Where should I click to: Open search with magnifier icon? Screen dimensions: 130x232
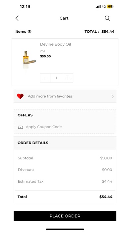[107, 18]
